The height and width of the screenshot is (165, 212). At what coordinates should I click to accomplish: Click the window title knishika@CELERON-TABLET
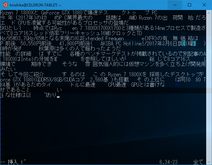[35, 5]
